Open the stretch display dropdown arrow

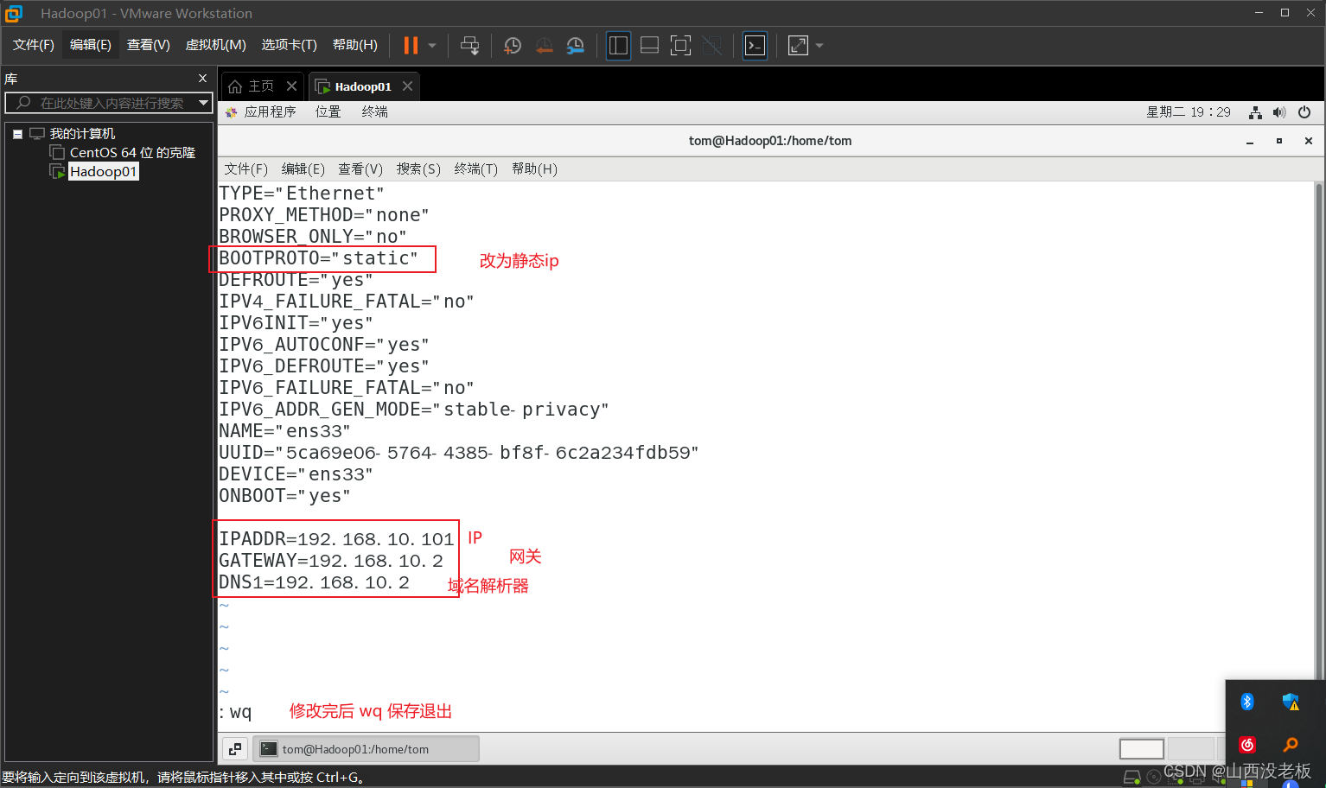point(819,45)
